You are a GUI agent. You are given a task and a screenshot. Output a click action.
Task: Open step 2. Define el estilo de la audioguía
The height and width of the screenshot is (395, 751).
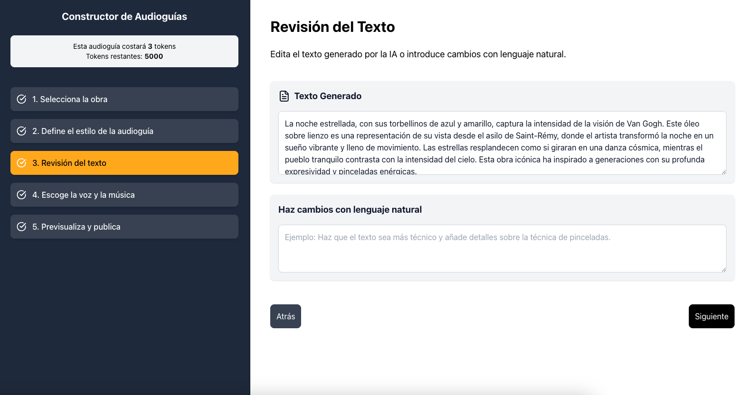click(124, 131)
